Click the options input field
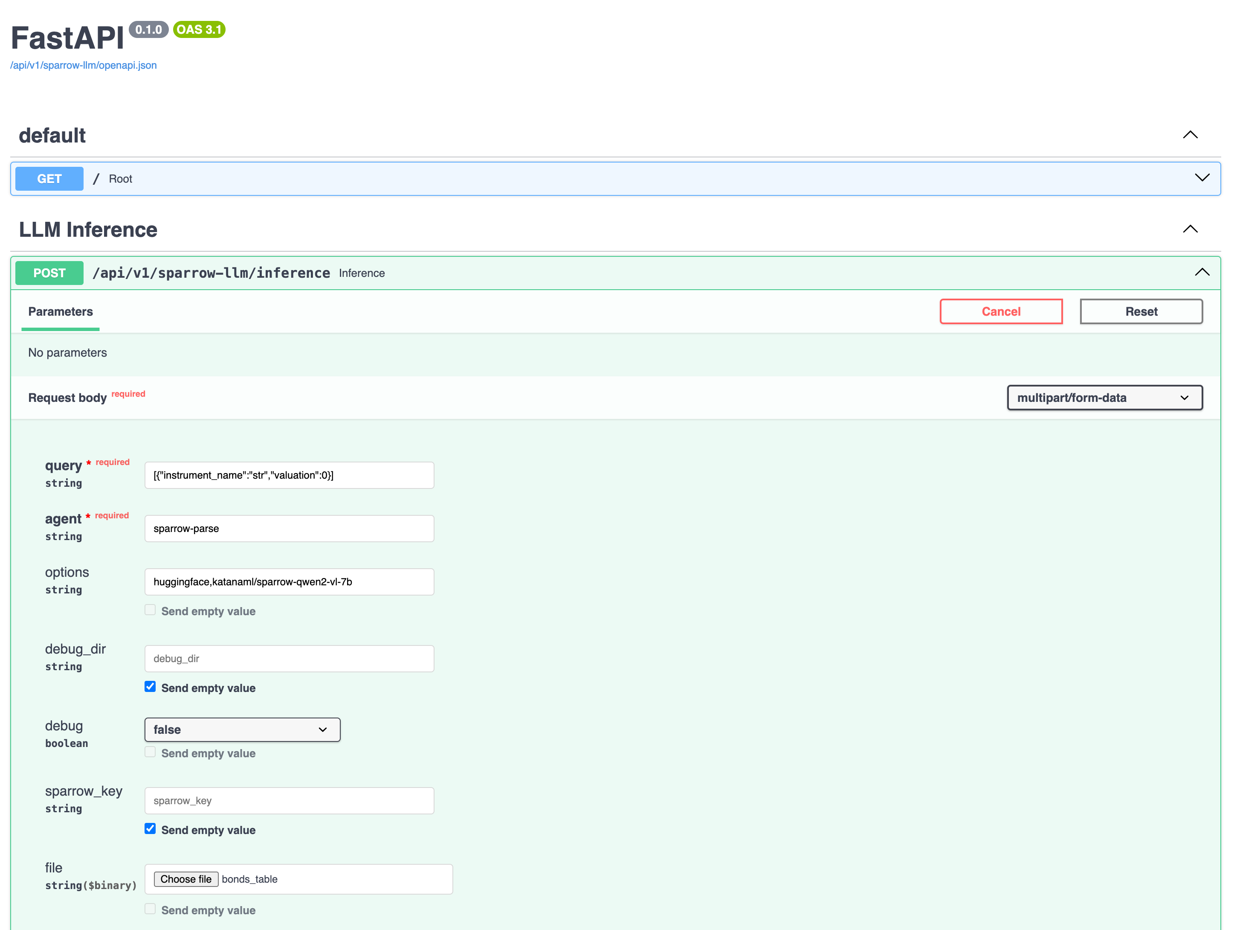This screenshot has height=930, width=1234. pos(289,581)
